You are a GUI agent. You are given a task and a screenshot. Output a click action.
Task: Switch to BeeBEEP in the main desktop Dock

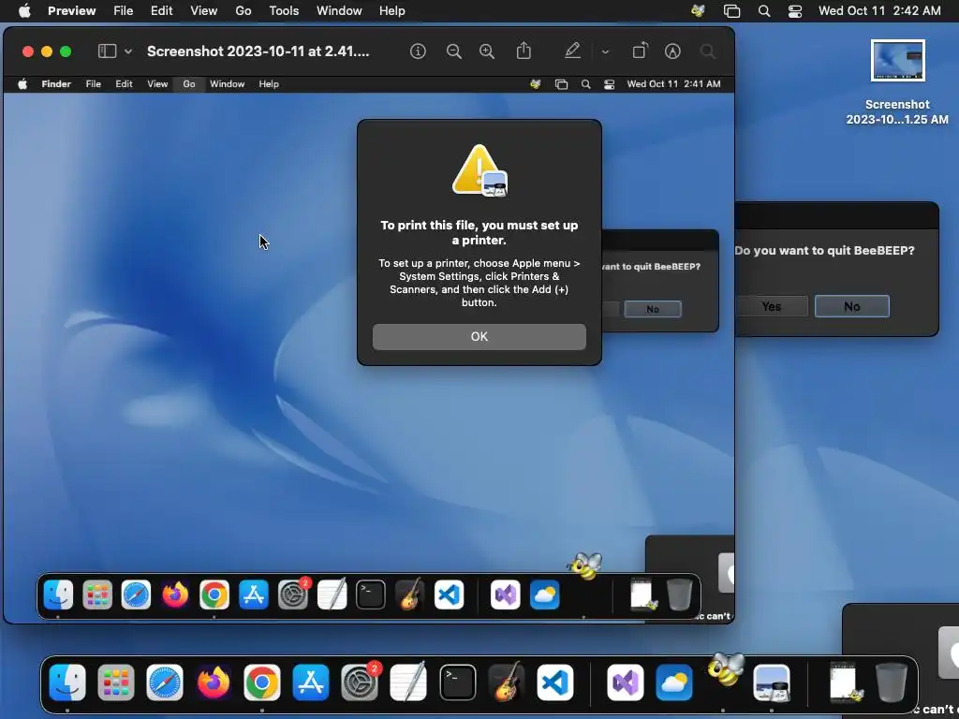click(x=726, y=670)
